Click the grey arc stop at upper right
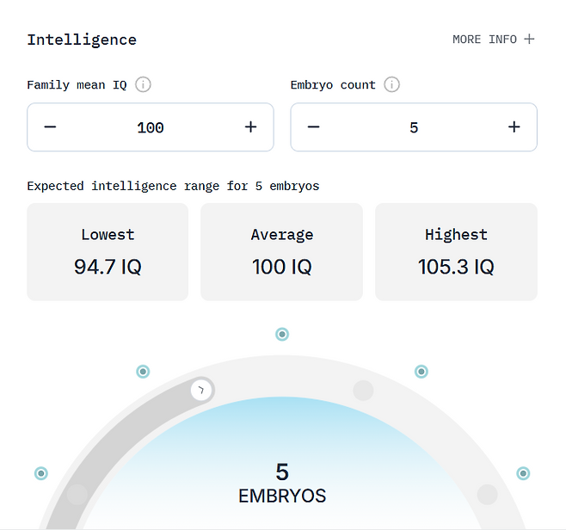Image resolution: width=566 pixels, height=530 pixels. (x=363, y=391)
